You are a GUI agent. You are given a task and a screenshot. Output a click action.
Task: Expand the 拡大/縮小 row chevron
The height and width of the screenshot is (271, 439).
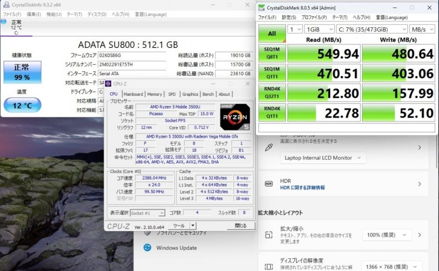[419, 235]
